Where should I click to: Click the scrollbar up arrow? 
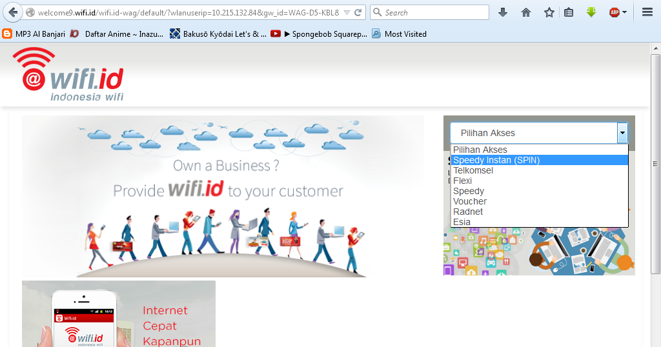656,48
